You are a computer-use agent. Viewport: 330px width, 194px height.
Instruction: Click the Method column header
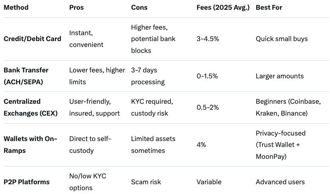[x=16, y=8]
